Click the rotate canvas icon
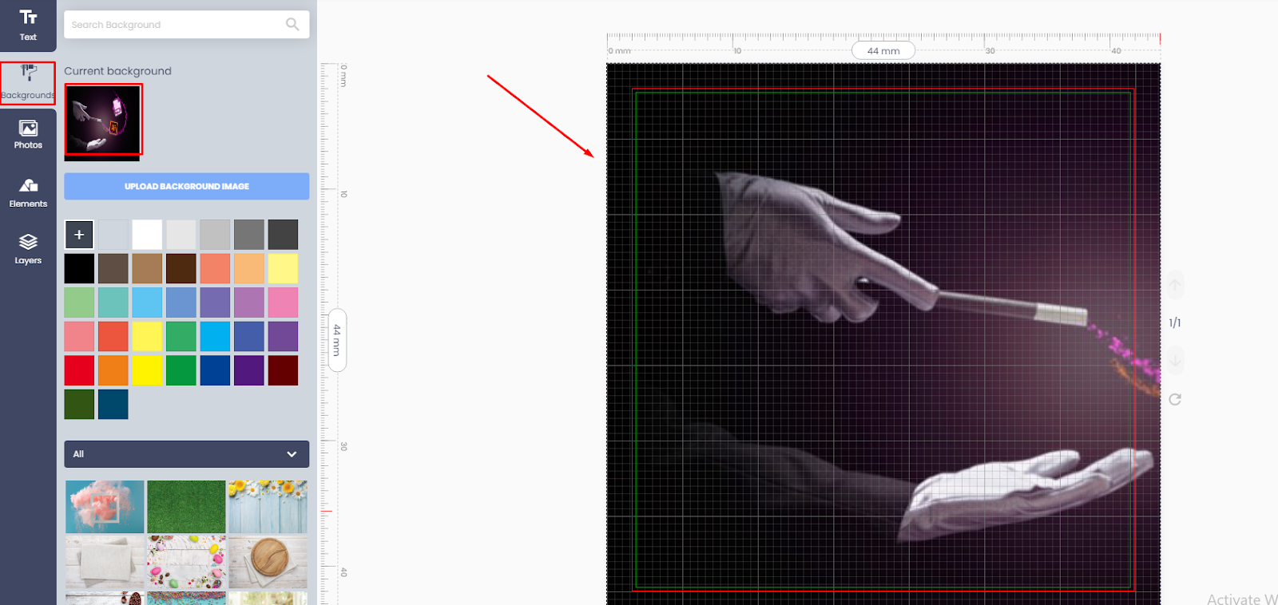This screenshot has height=605, width=1278. pos(1175,399)
